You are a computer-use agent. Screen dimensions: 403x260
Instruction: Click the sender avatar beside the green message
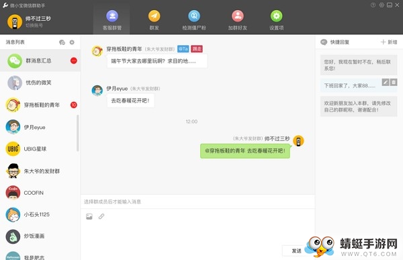tap(298, 141)
